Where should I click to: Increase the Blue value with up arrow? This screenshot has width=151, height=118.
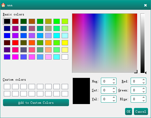(x=144, y=97)
